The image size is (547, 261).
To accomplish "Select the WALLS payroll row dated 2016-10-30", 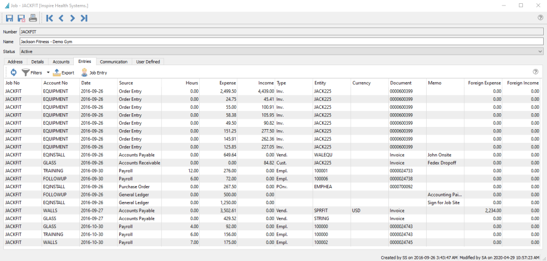I will (273, 242).
